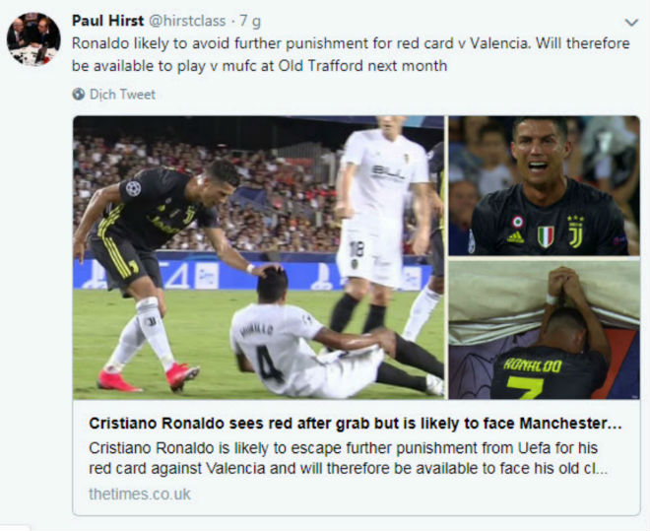This screenshot has width=650, height=531.
Task: Click the Juventus crest on Ronaldo's shirt
Action: (x=575, y=232)
